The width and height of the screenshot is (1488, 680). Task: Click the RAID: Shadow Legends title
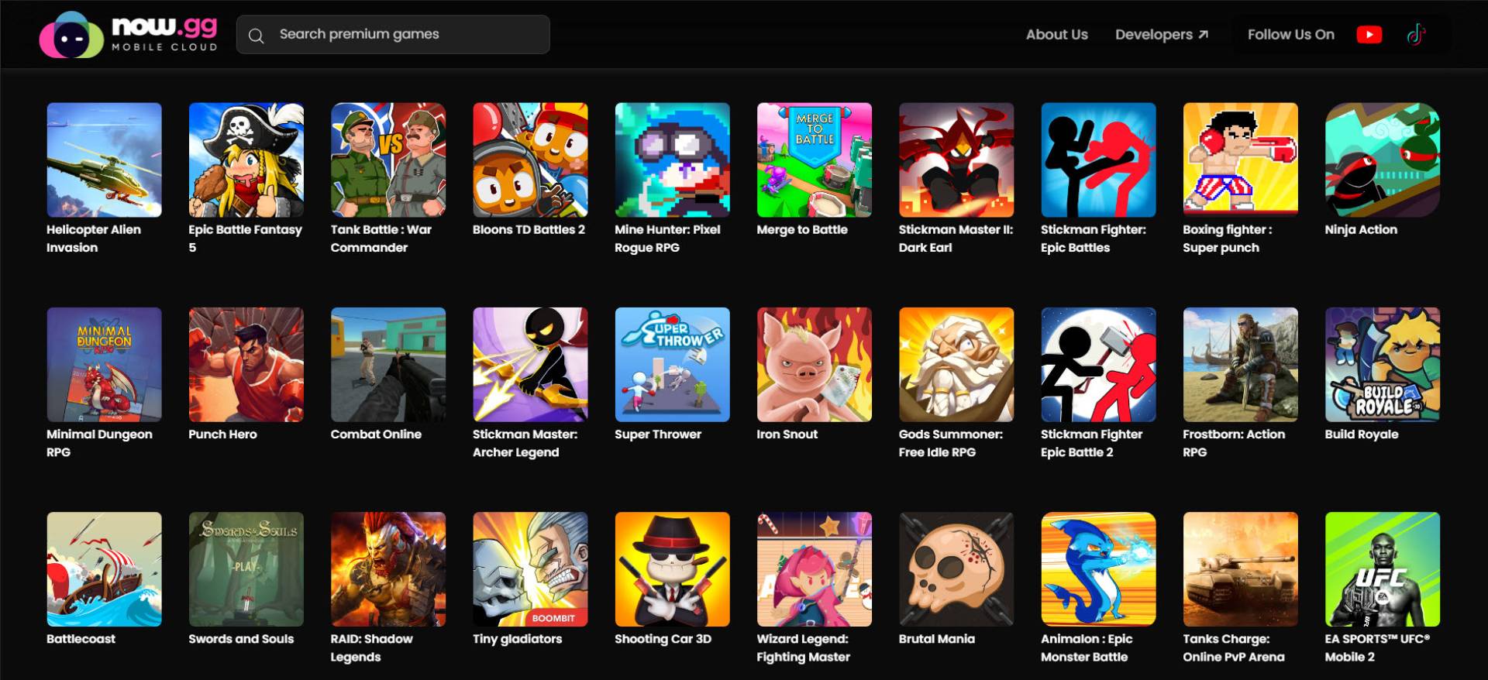click(x=372, y=647)
